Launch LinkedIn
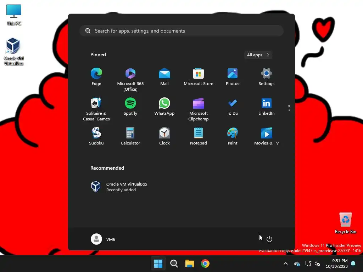 [267, 107]
